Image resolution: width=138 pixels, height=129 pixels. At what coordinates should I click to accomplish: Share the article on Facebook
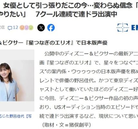pos(51,28)
